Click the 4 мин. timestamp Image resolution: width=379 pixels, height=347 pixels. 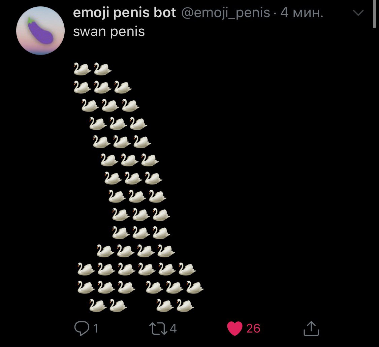point(302,13)
